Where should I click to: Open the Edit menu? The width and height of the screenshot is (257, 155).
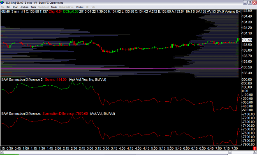point(8,7)
